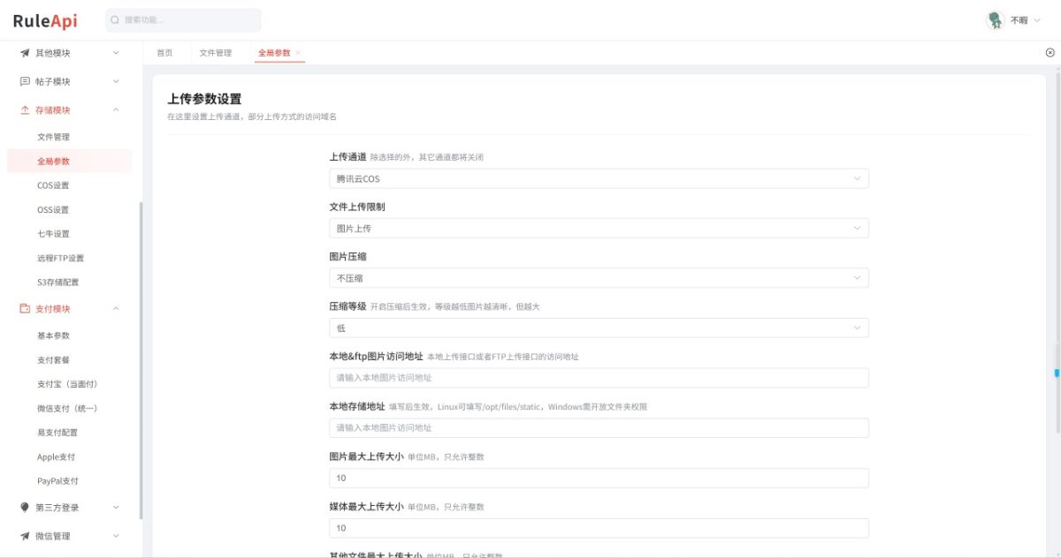Collapse the 支付模块 menu chevron

click(x=116, y=309)
